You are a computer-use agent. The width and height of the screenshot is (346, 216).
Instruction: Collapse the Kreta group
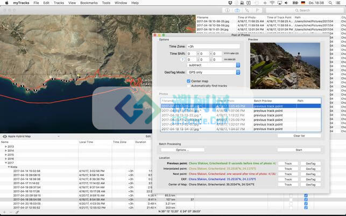(9, 167)
